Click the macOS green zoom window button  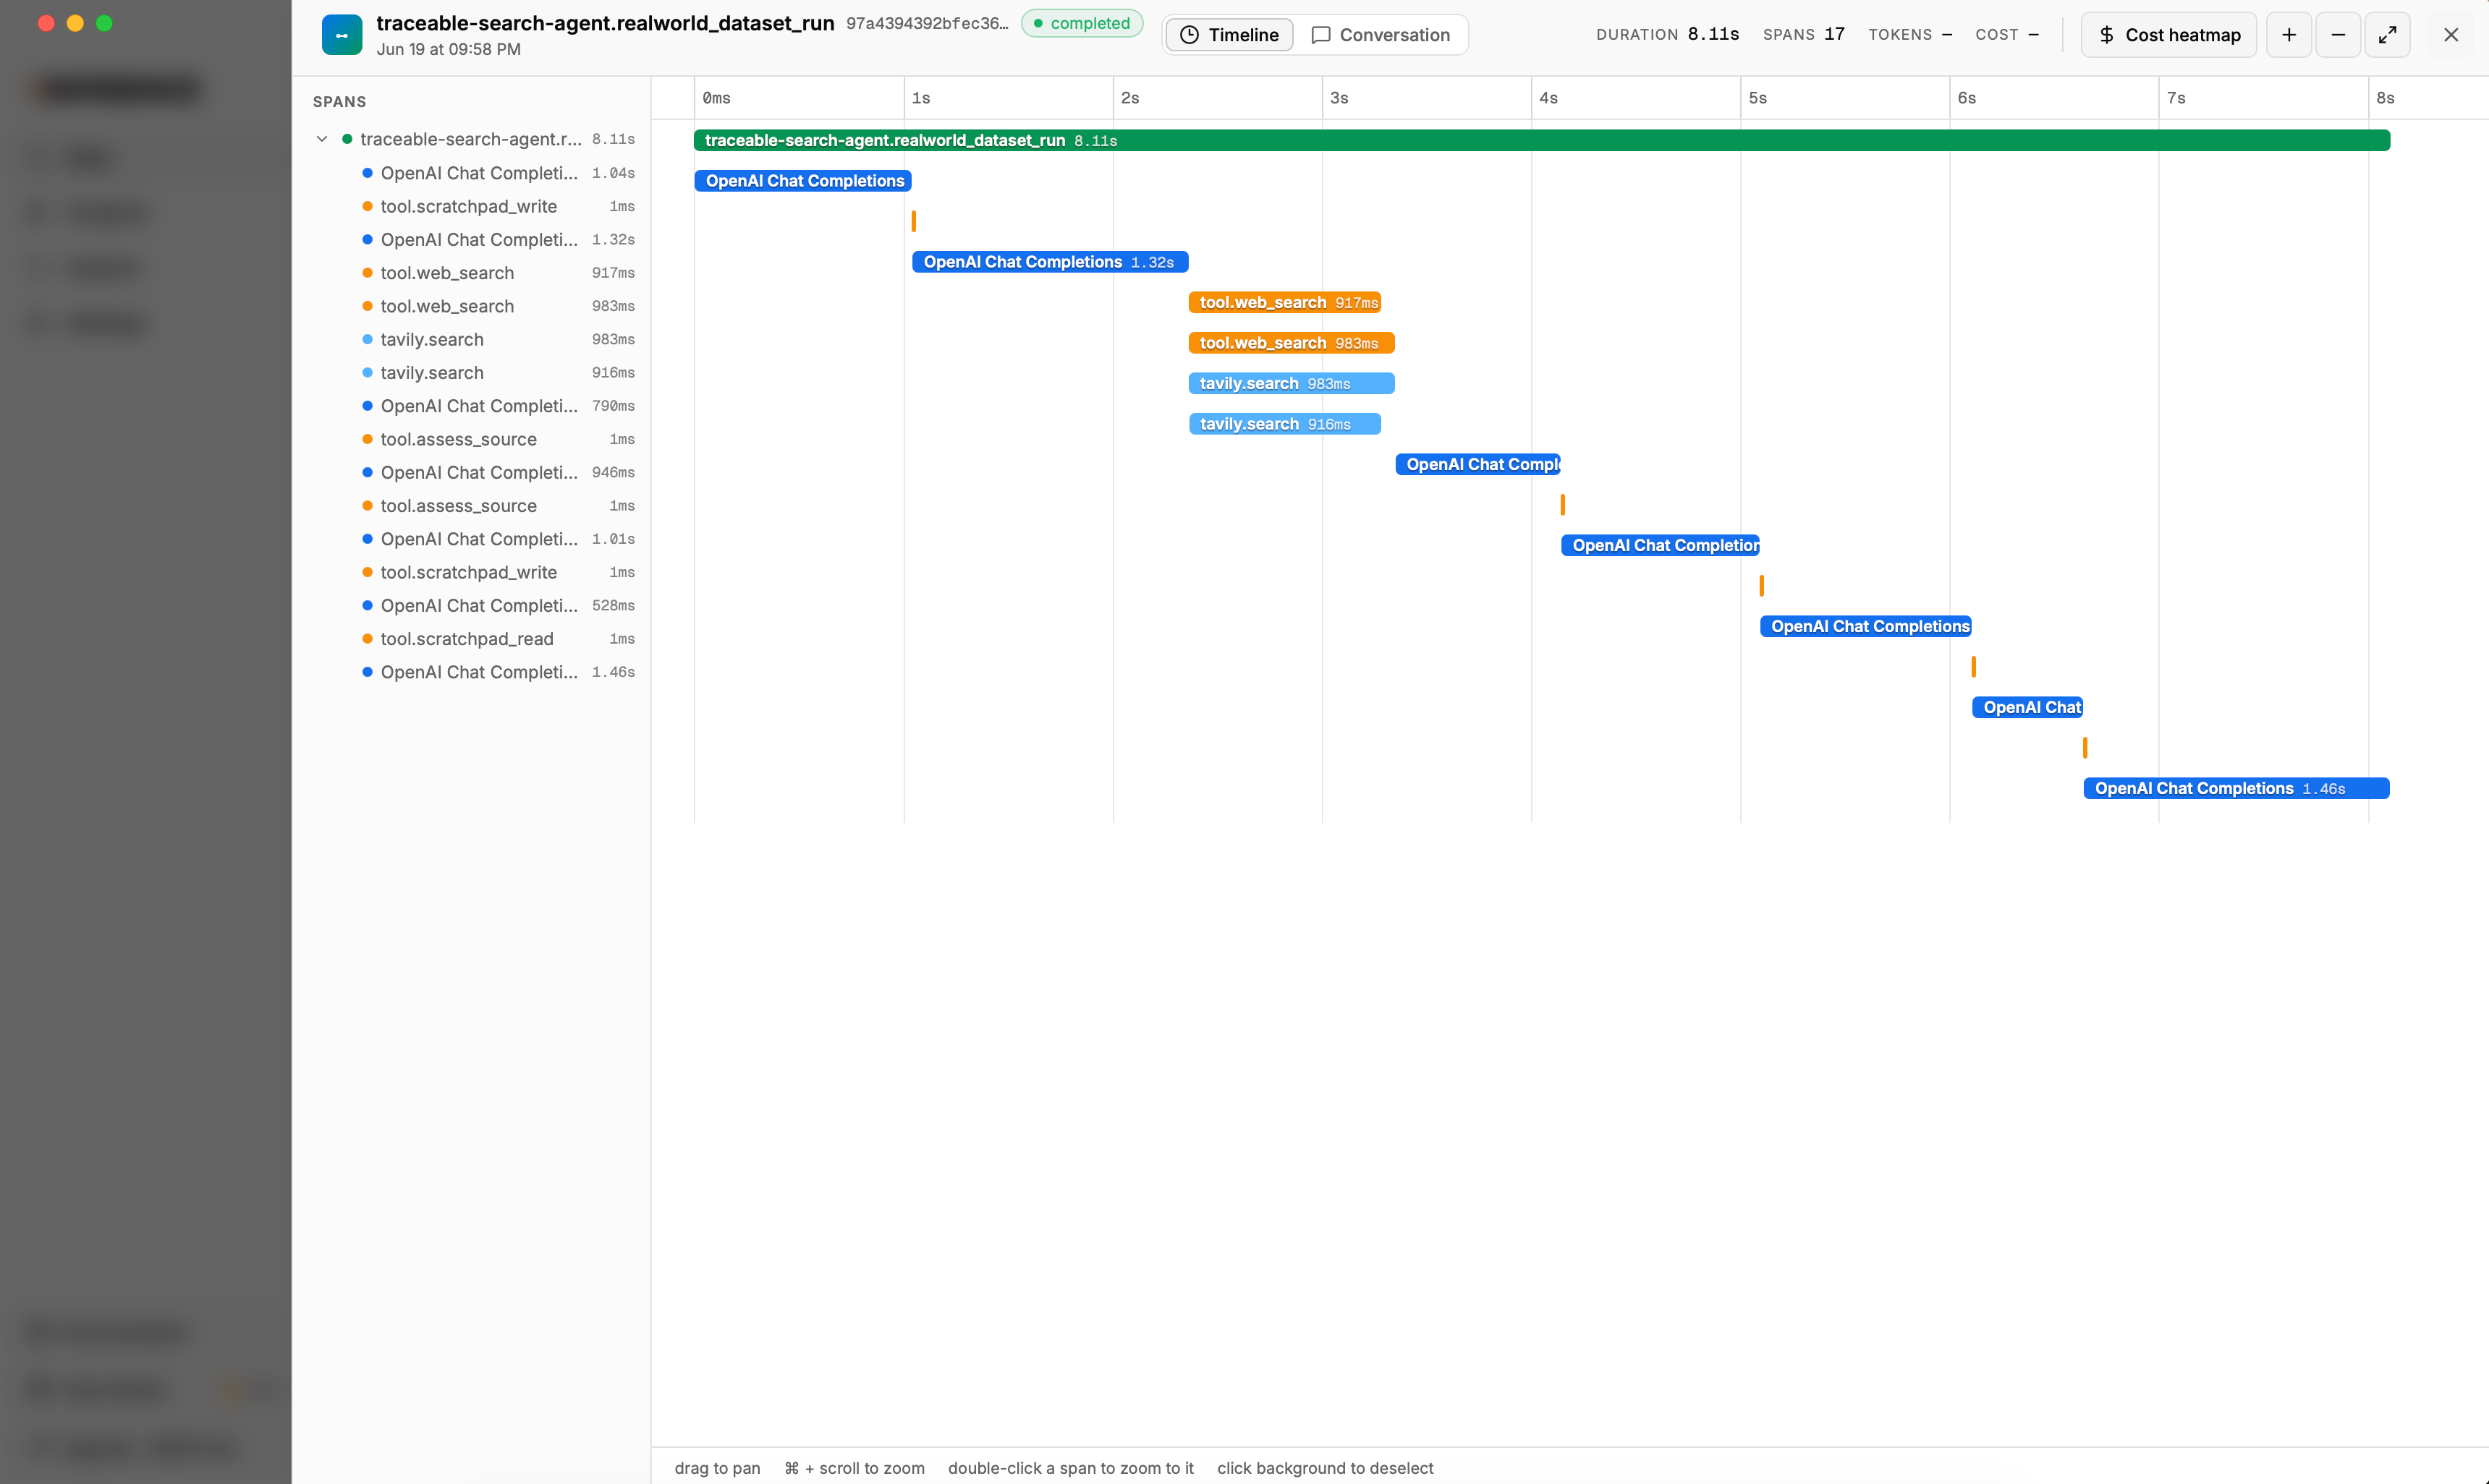[x=104, y=23]
